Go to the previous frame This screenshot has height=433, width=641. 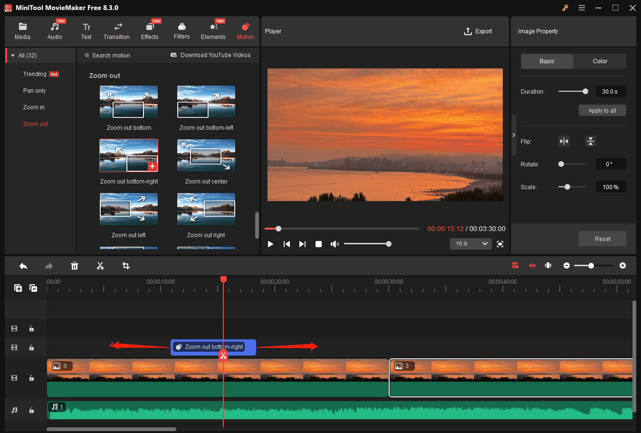tap(287, 244)
